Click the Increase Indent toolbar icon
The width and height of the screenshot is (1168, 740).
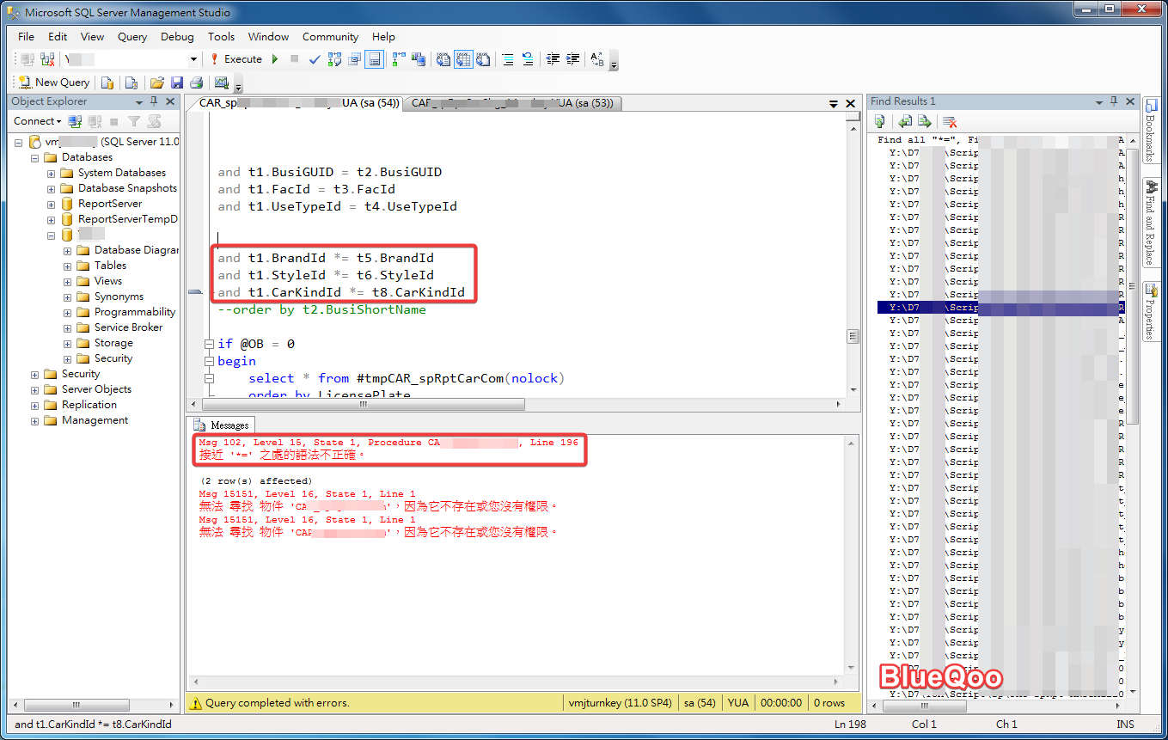coord(572,59)
